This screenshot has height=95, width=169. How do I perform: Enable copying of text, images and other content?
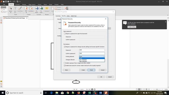click(x=65, y=63)
